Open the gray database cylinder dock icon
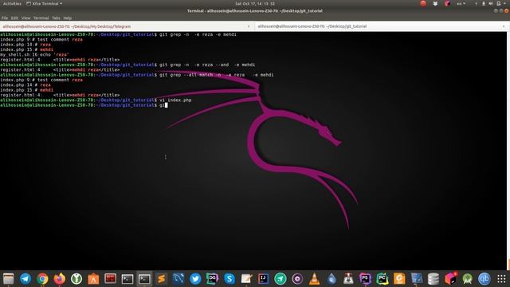 (x=433, y=279)
